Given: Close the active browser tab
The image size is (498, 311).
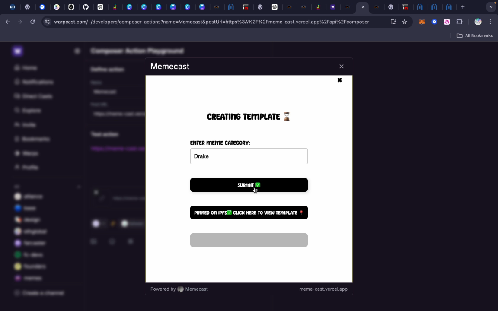Looking at the screenshot, I should (363, 7).
